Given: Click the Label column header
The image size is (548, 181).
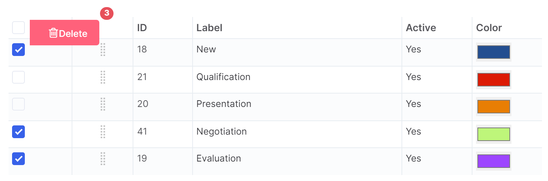Looking at the screenshot, I should pos(209,28).
